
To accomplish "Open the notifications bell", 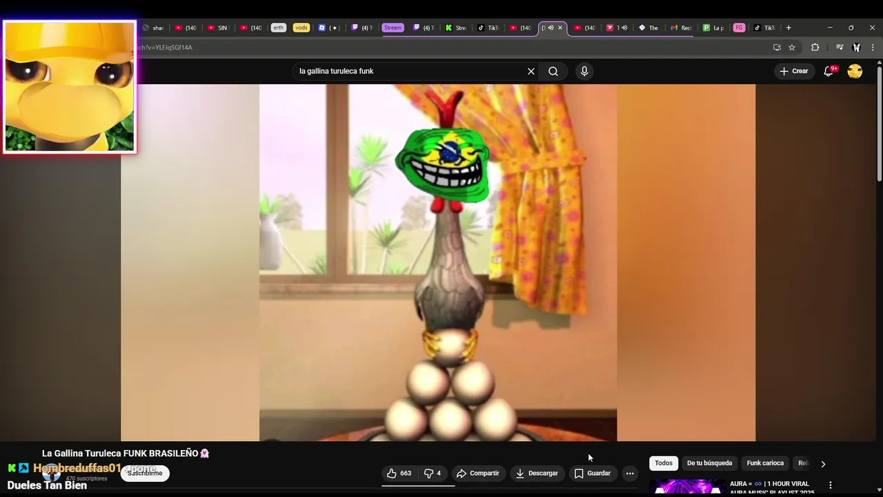I will point(829,71).
